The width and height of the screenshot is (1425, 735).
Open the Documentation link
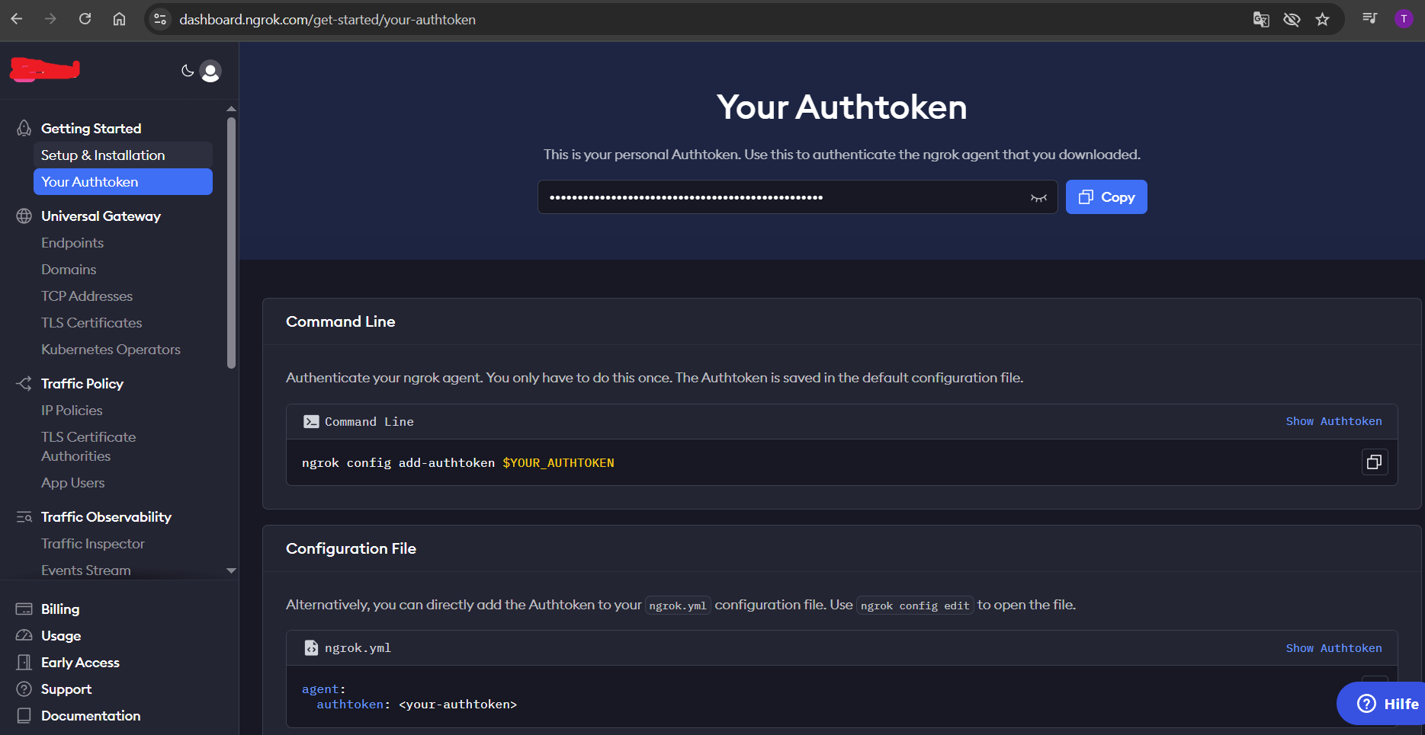point(91,715)
